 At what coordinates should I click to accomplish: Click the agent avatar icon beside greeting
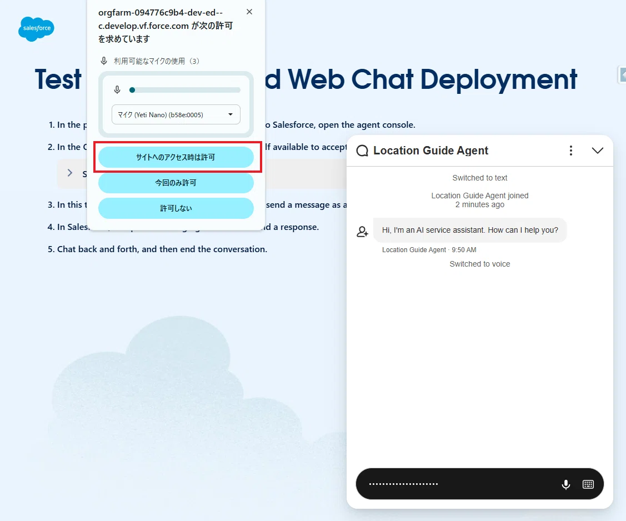click(362, 232)
